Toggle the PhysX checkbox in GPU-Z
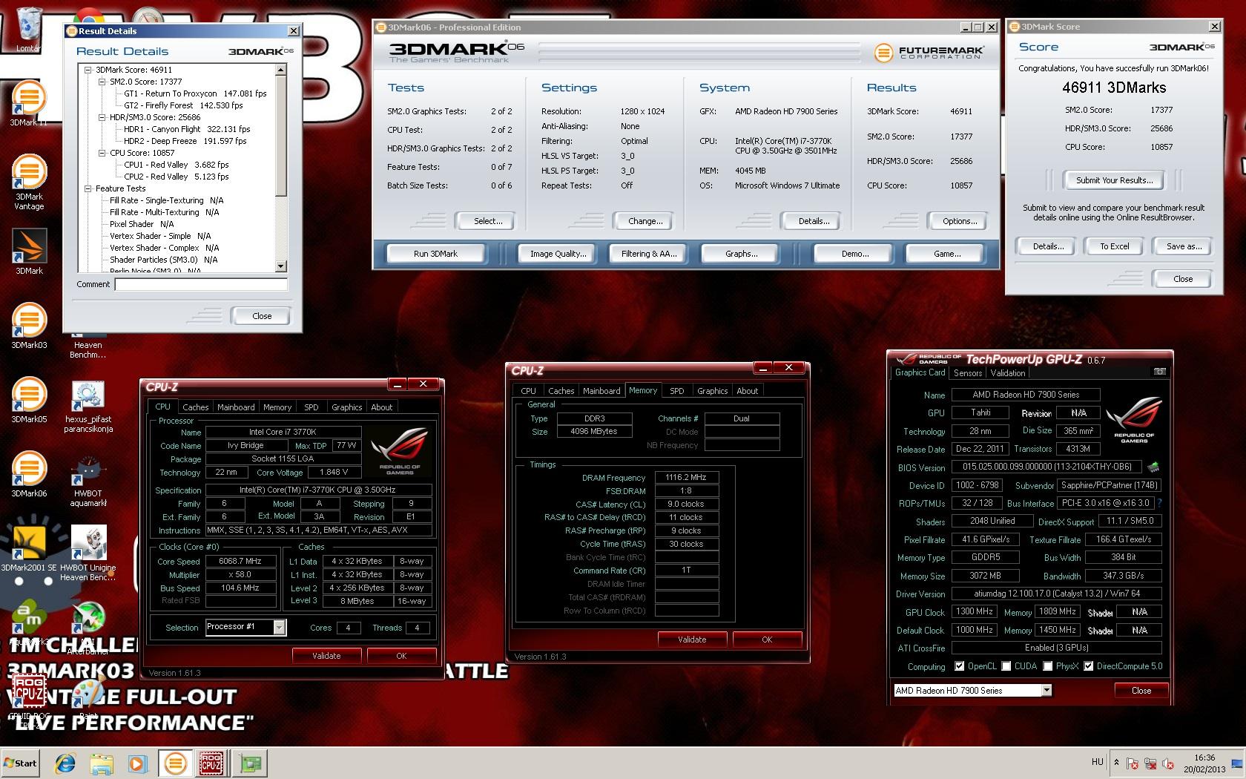Image resolution: width=1246 pixels, height=779 pixels. [x=1048, y=666]
